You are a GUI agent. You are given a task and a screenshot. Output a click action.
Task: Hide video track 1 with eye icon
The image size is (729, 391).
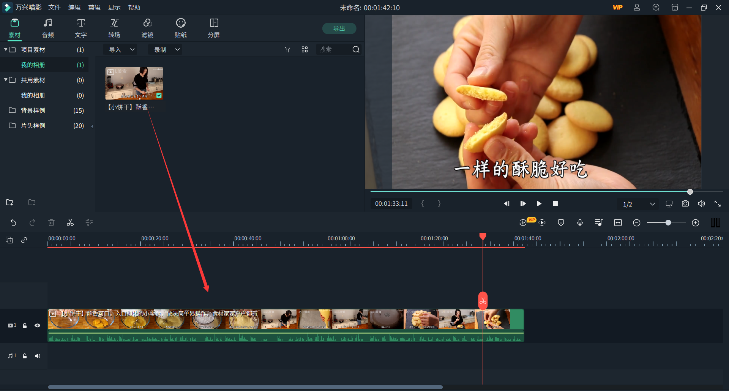coord(38,326)
